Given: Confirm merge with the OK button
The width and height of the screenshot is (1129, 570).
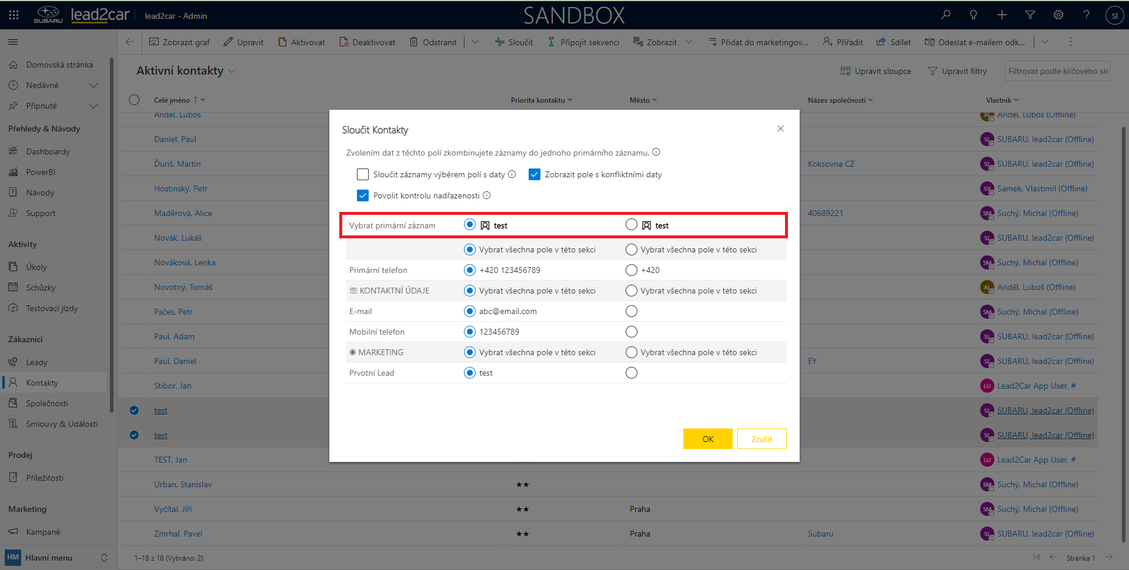Looking at the screenshot, I should [707, 439].
